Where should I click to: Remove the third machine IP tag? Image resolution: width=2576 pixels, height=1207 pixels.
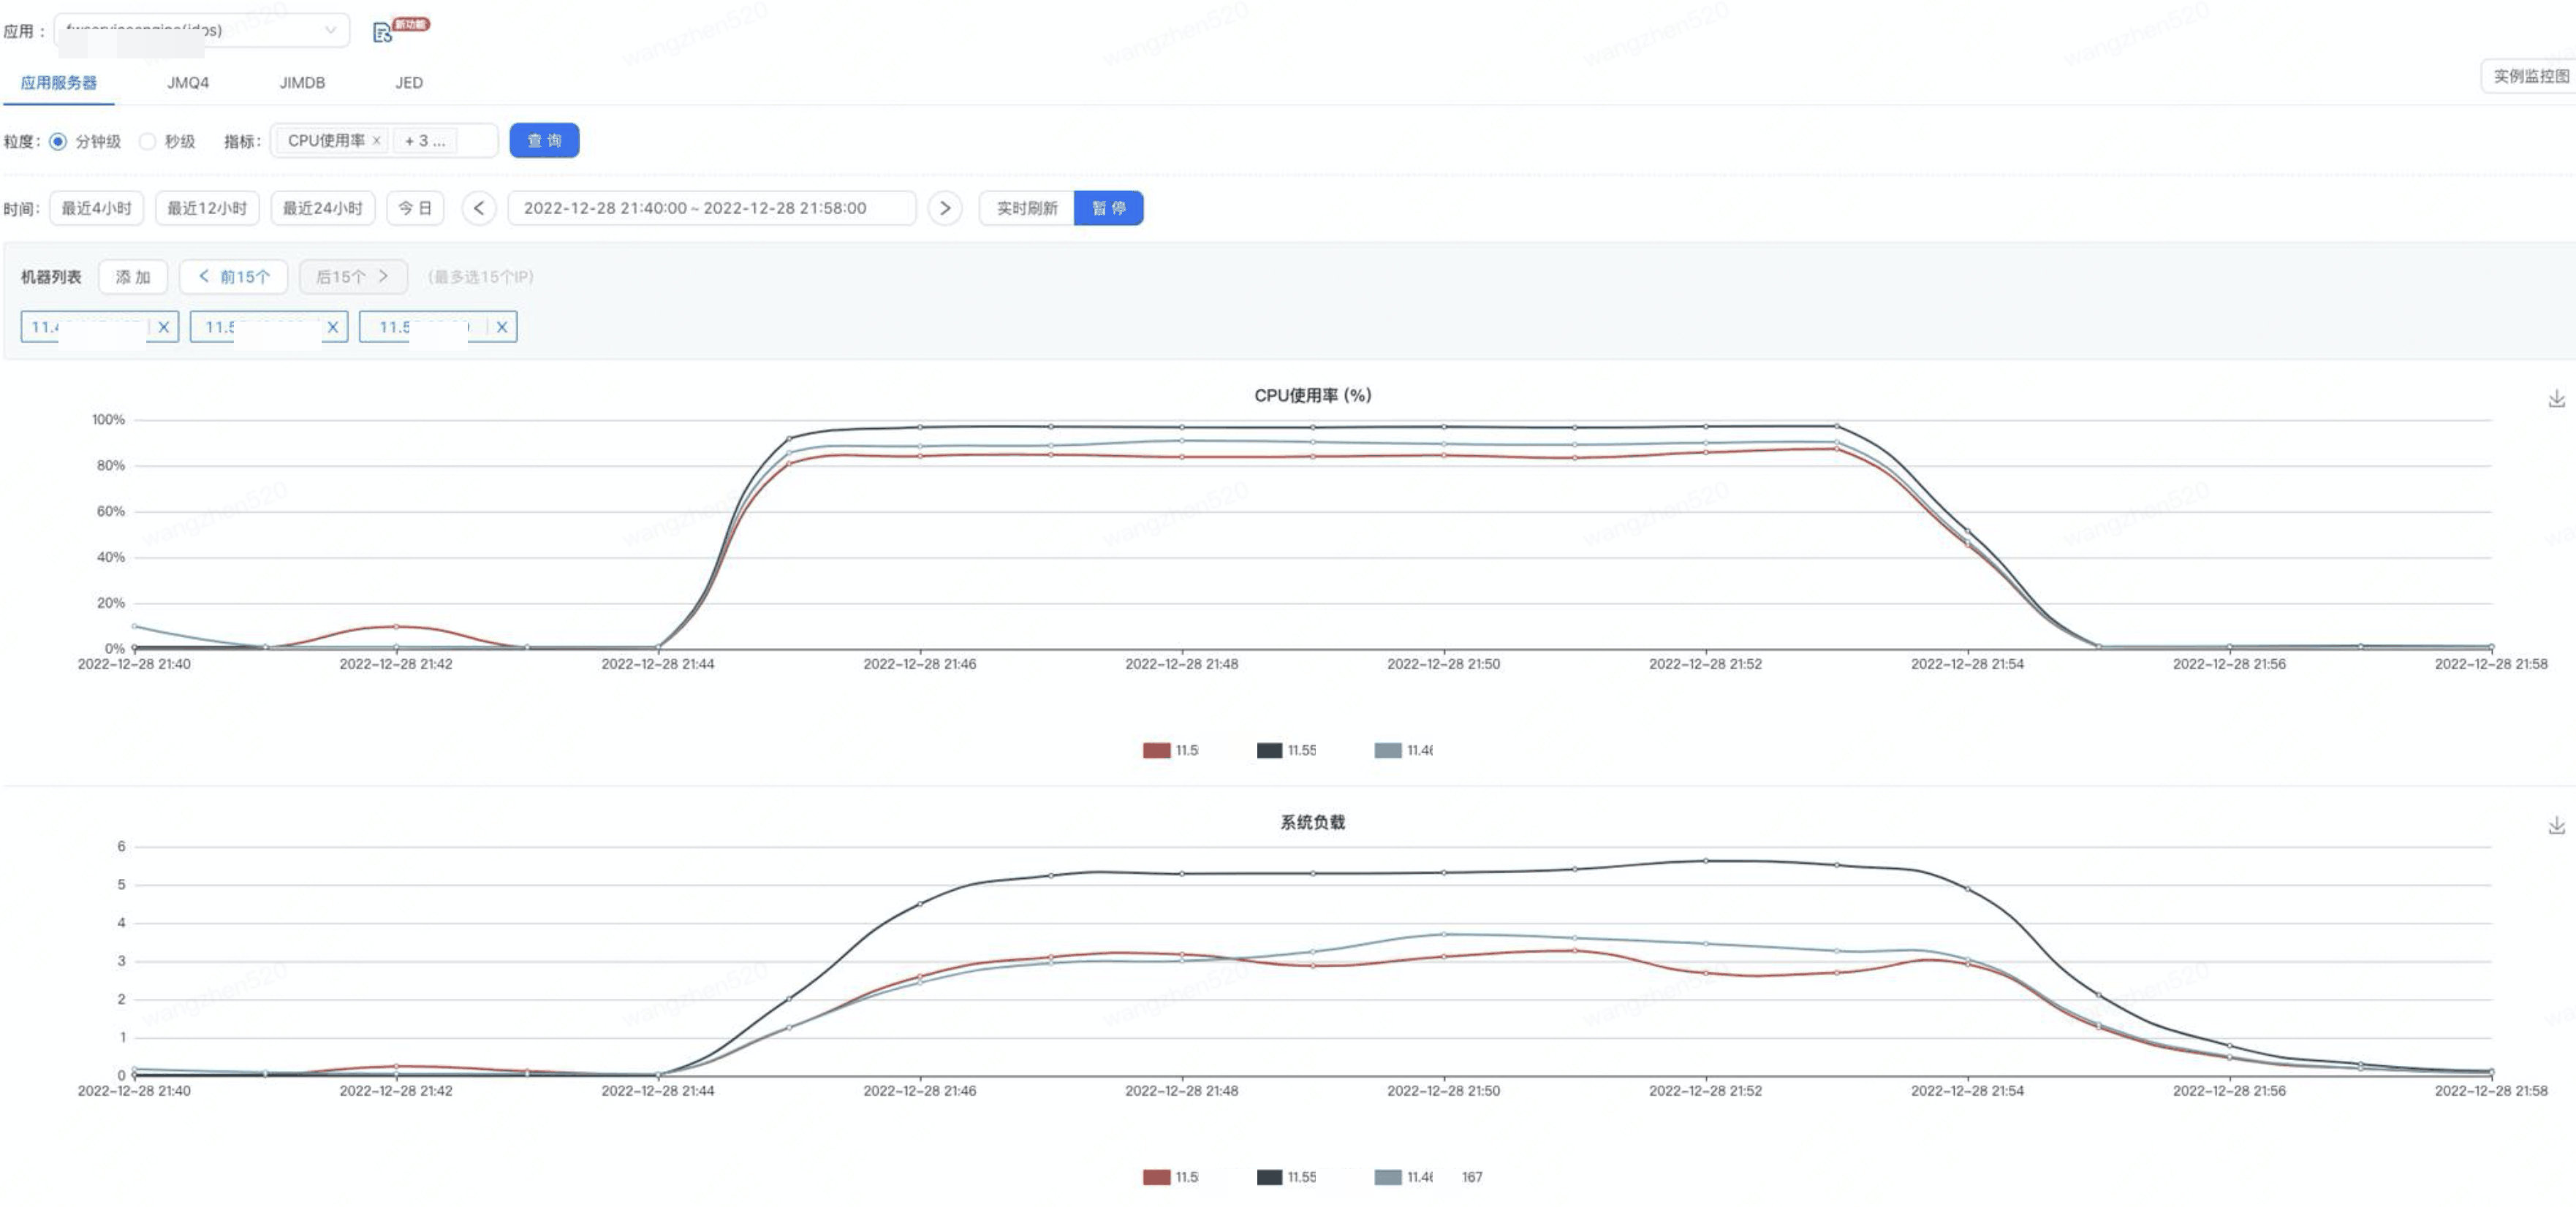(x=502, y=327)
